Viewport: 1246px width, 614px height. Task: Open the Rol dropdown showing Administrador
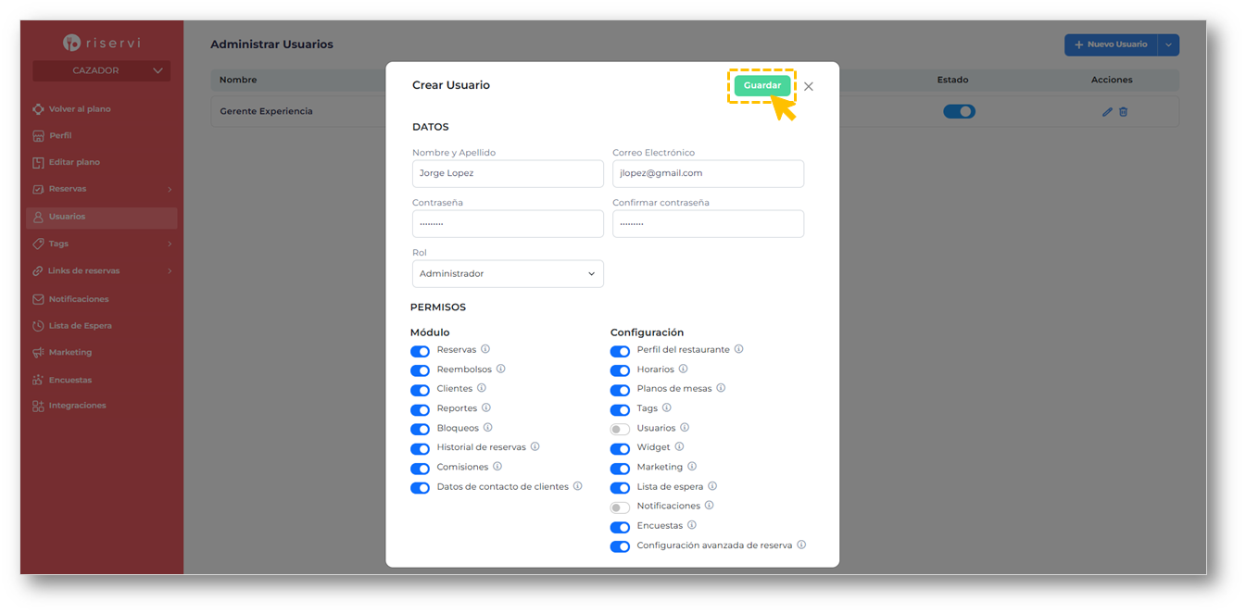coord(508,273)
